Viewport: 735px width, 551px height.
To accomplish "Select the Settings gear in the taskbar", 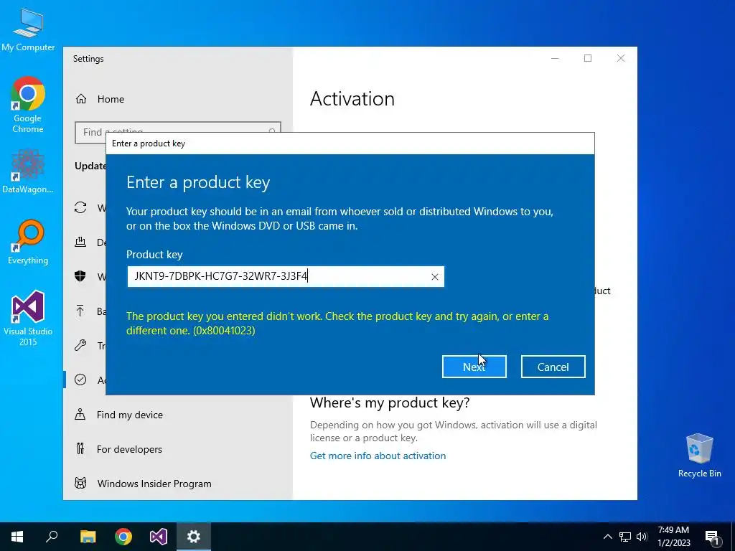I will point(194,537).
